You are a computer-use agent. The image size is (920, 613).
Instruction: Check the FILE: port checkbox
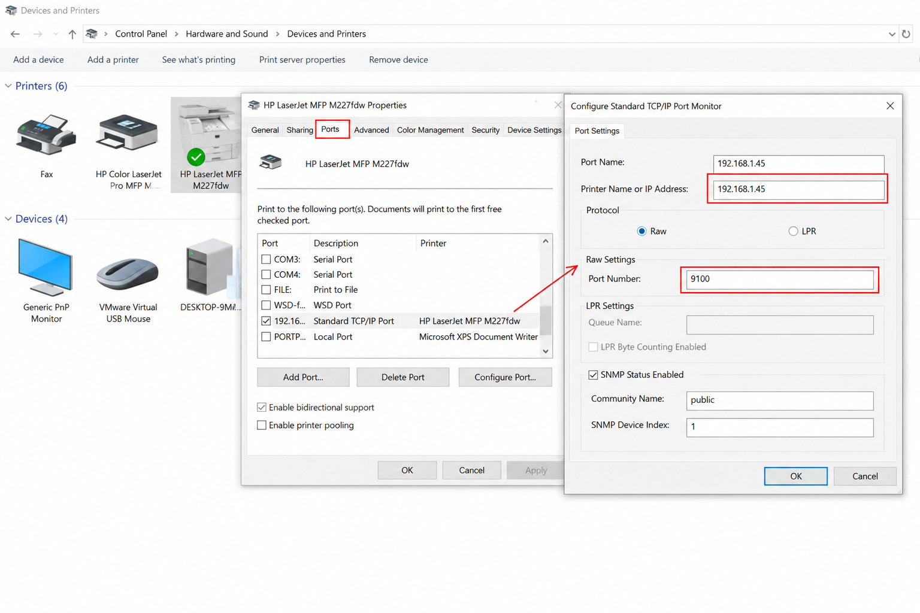point(266,289)
